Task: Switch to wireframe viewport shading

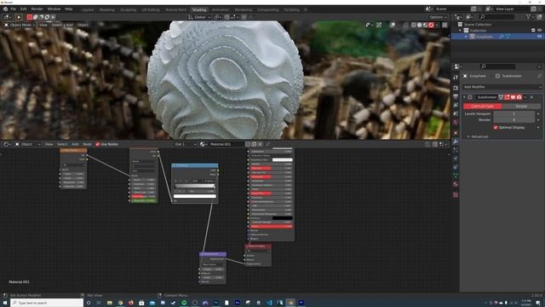Action: (x=414, y=25)
